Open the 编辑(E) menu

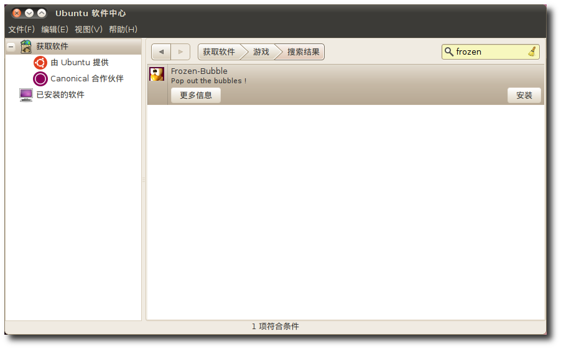click(54, 29)
